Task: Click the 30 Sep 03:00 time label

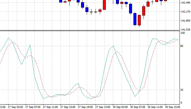Action: pos(121,107)
